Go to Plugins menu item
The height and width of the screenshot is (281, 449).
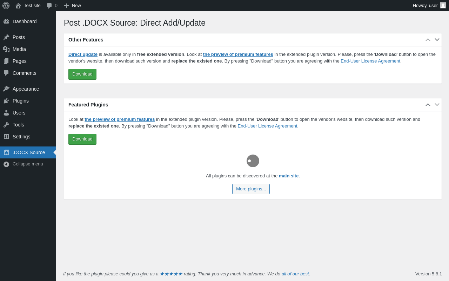point(28,101)
